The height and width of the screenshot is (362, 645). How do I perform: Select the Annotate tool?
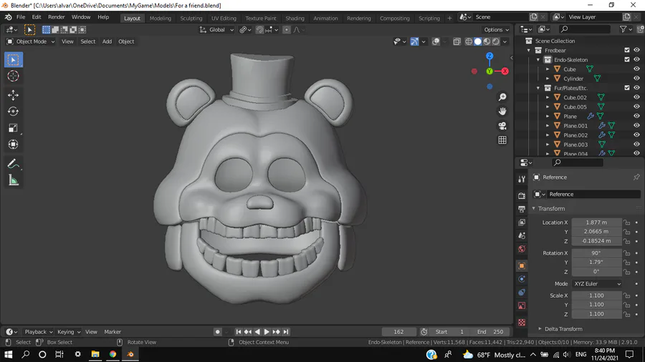[13, 164]
